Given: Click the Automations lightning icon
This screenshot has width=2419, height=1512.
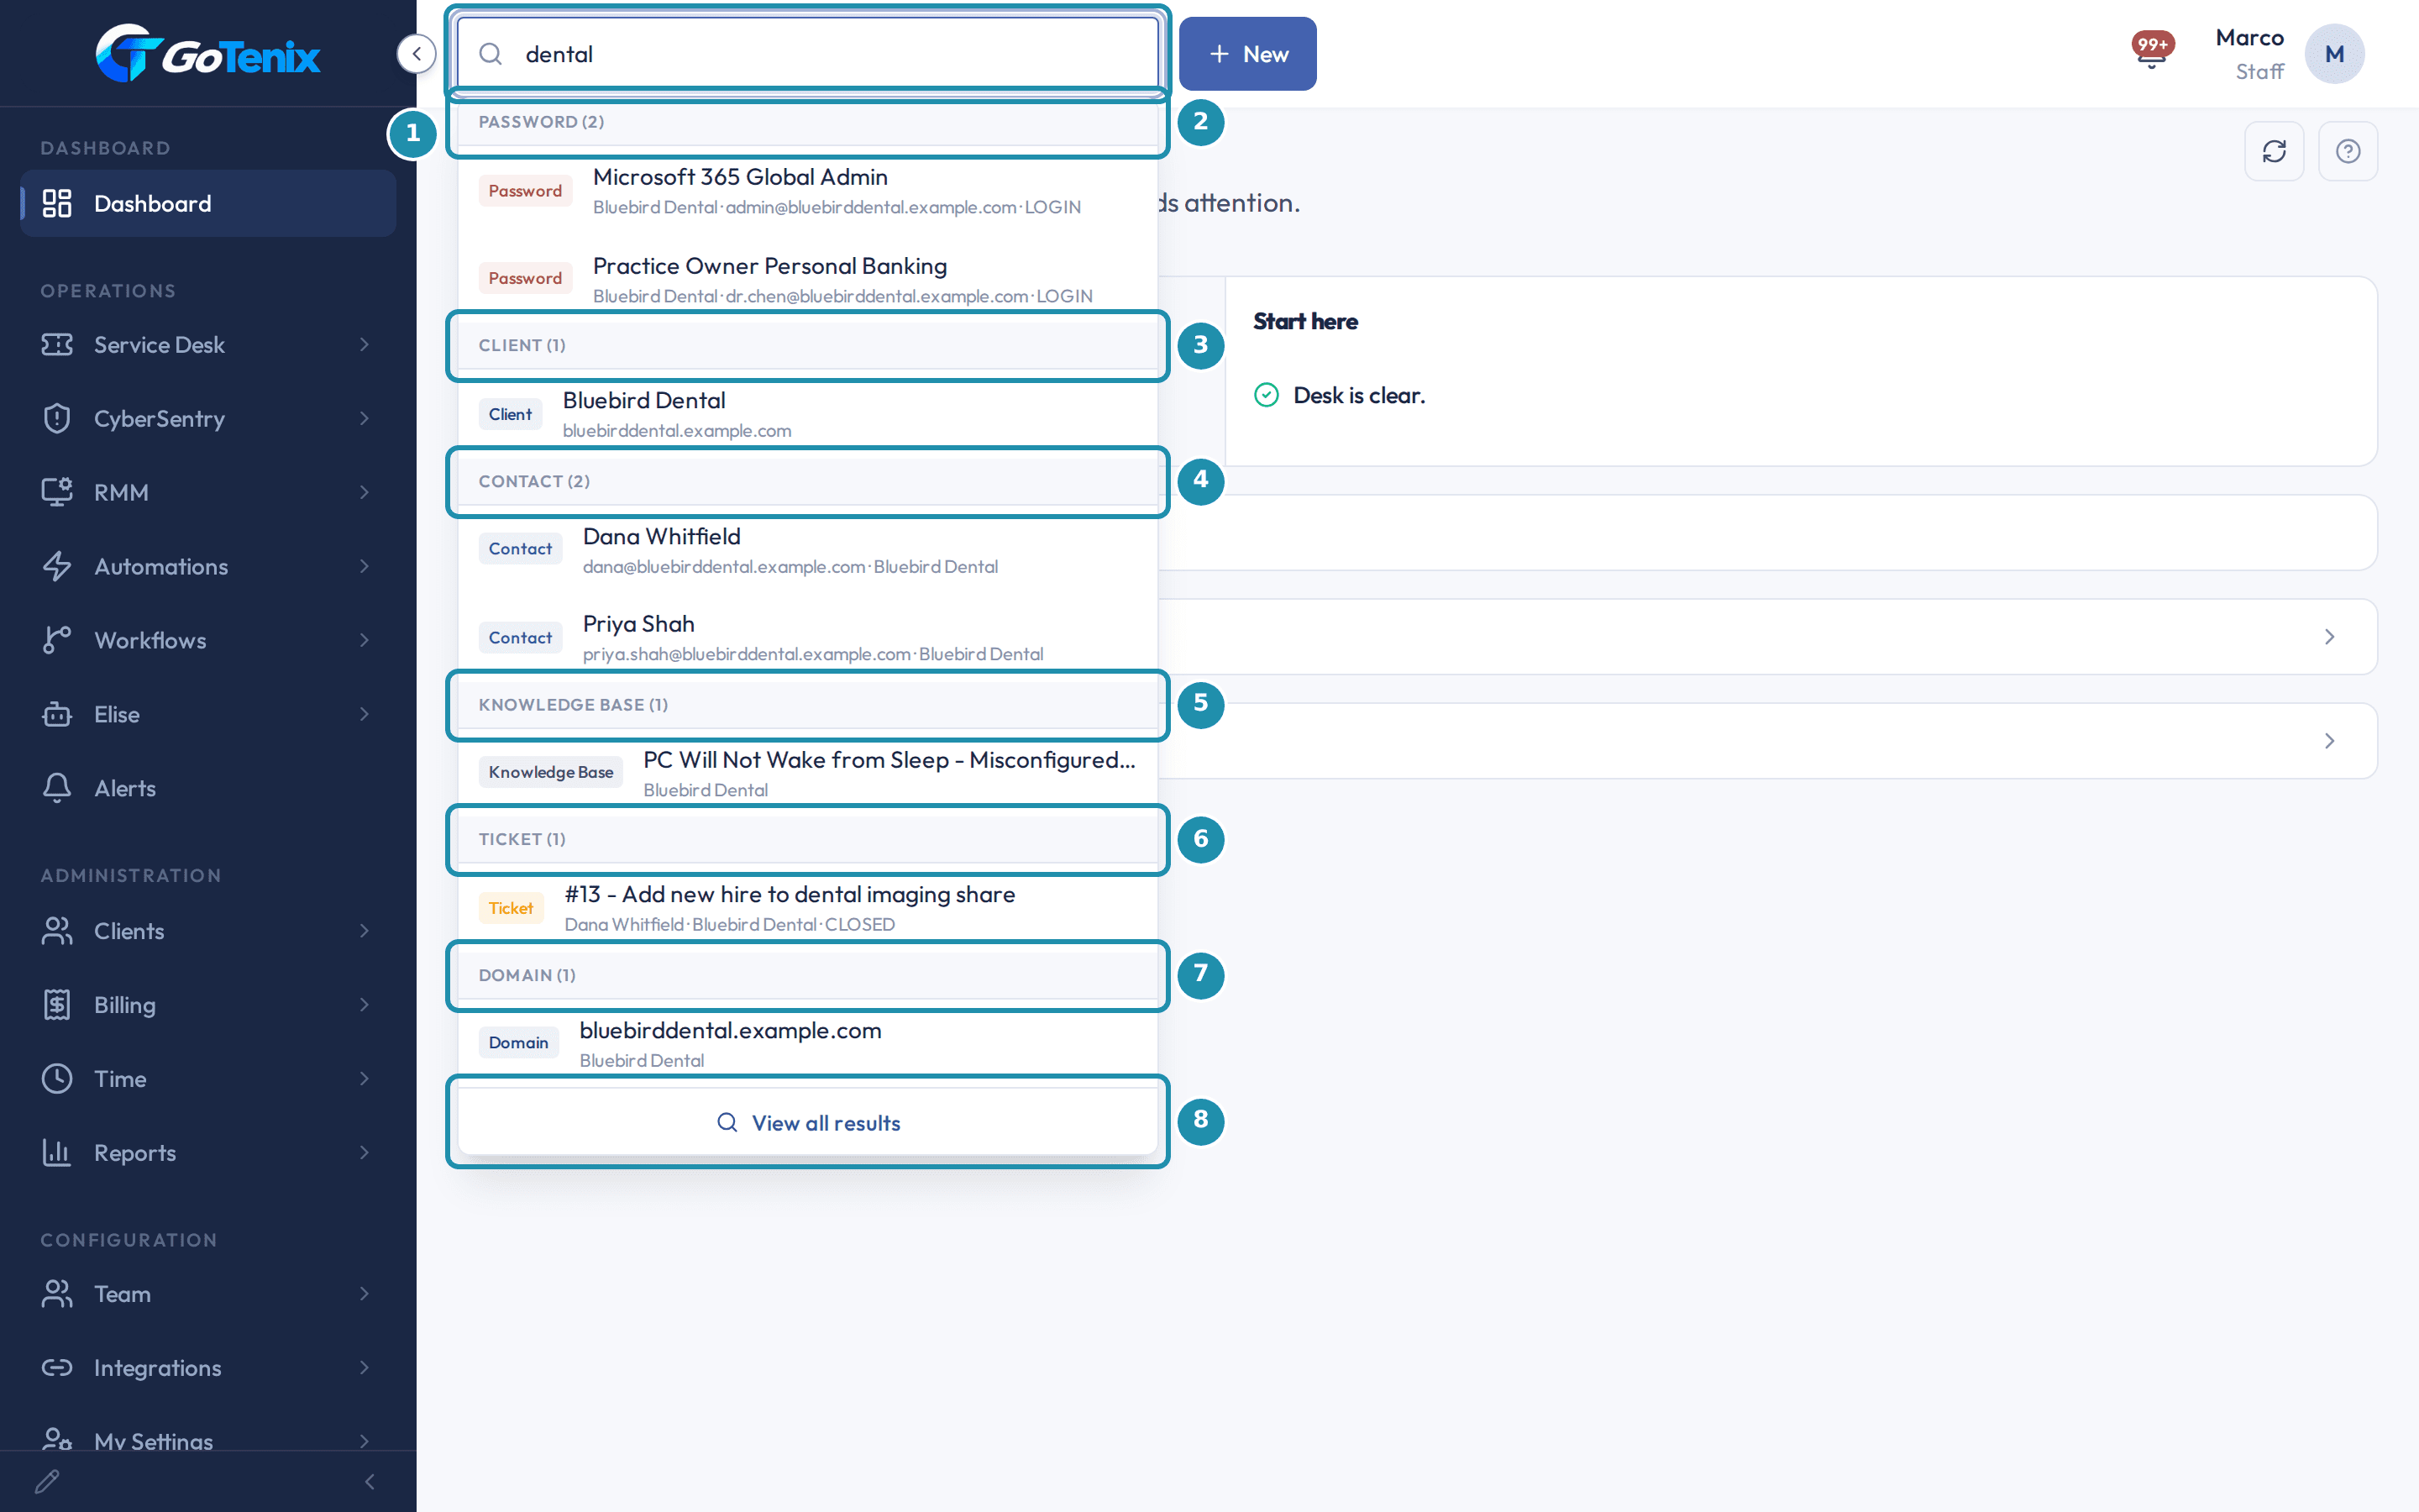Looking at the screenshot, I should tap(57, 566).
